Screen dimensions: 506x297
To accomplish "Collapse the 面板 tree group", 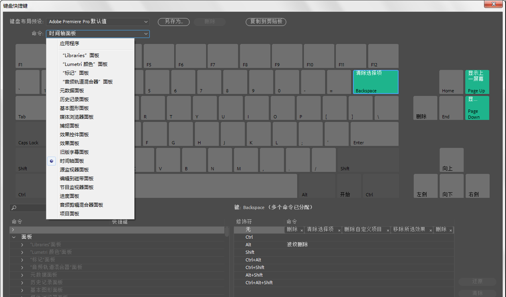I will (x=14, y=237).
